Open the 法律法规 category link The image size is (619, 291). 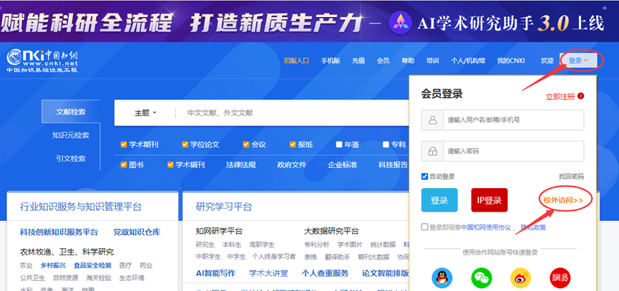pos(241,165)
